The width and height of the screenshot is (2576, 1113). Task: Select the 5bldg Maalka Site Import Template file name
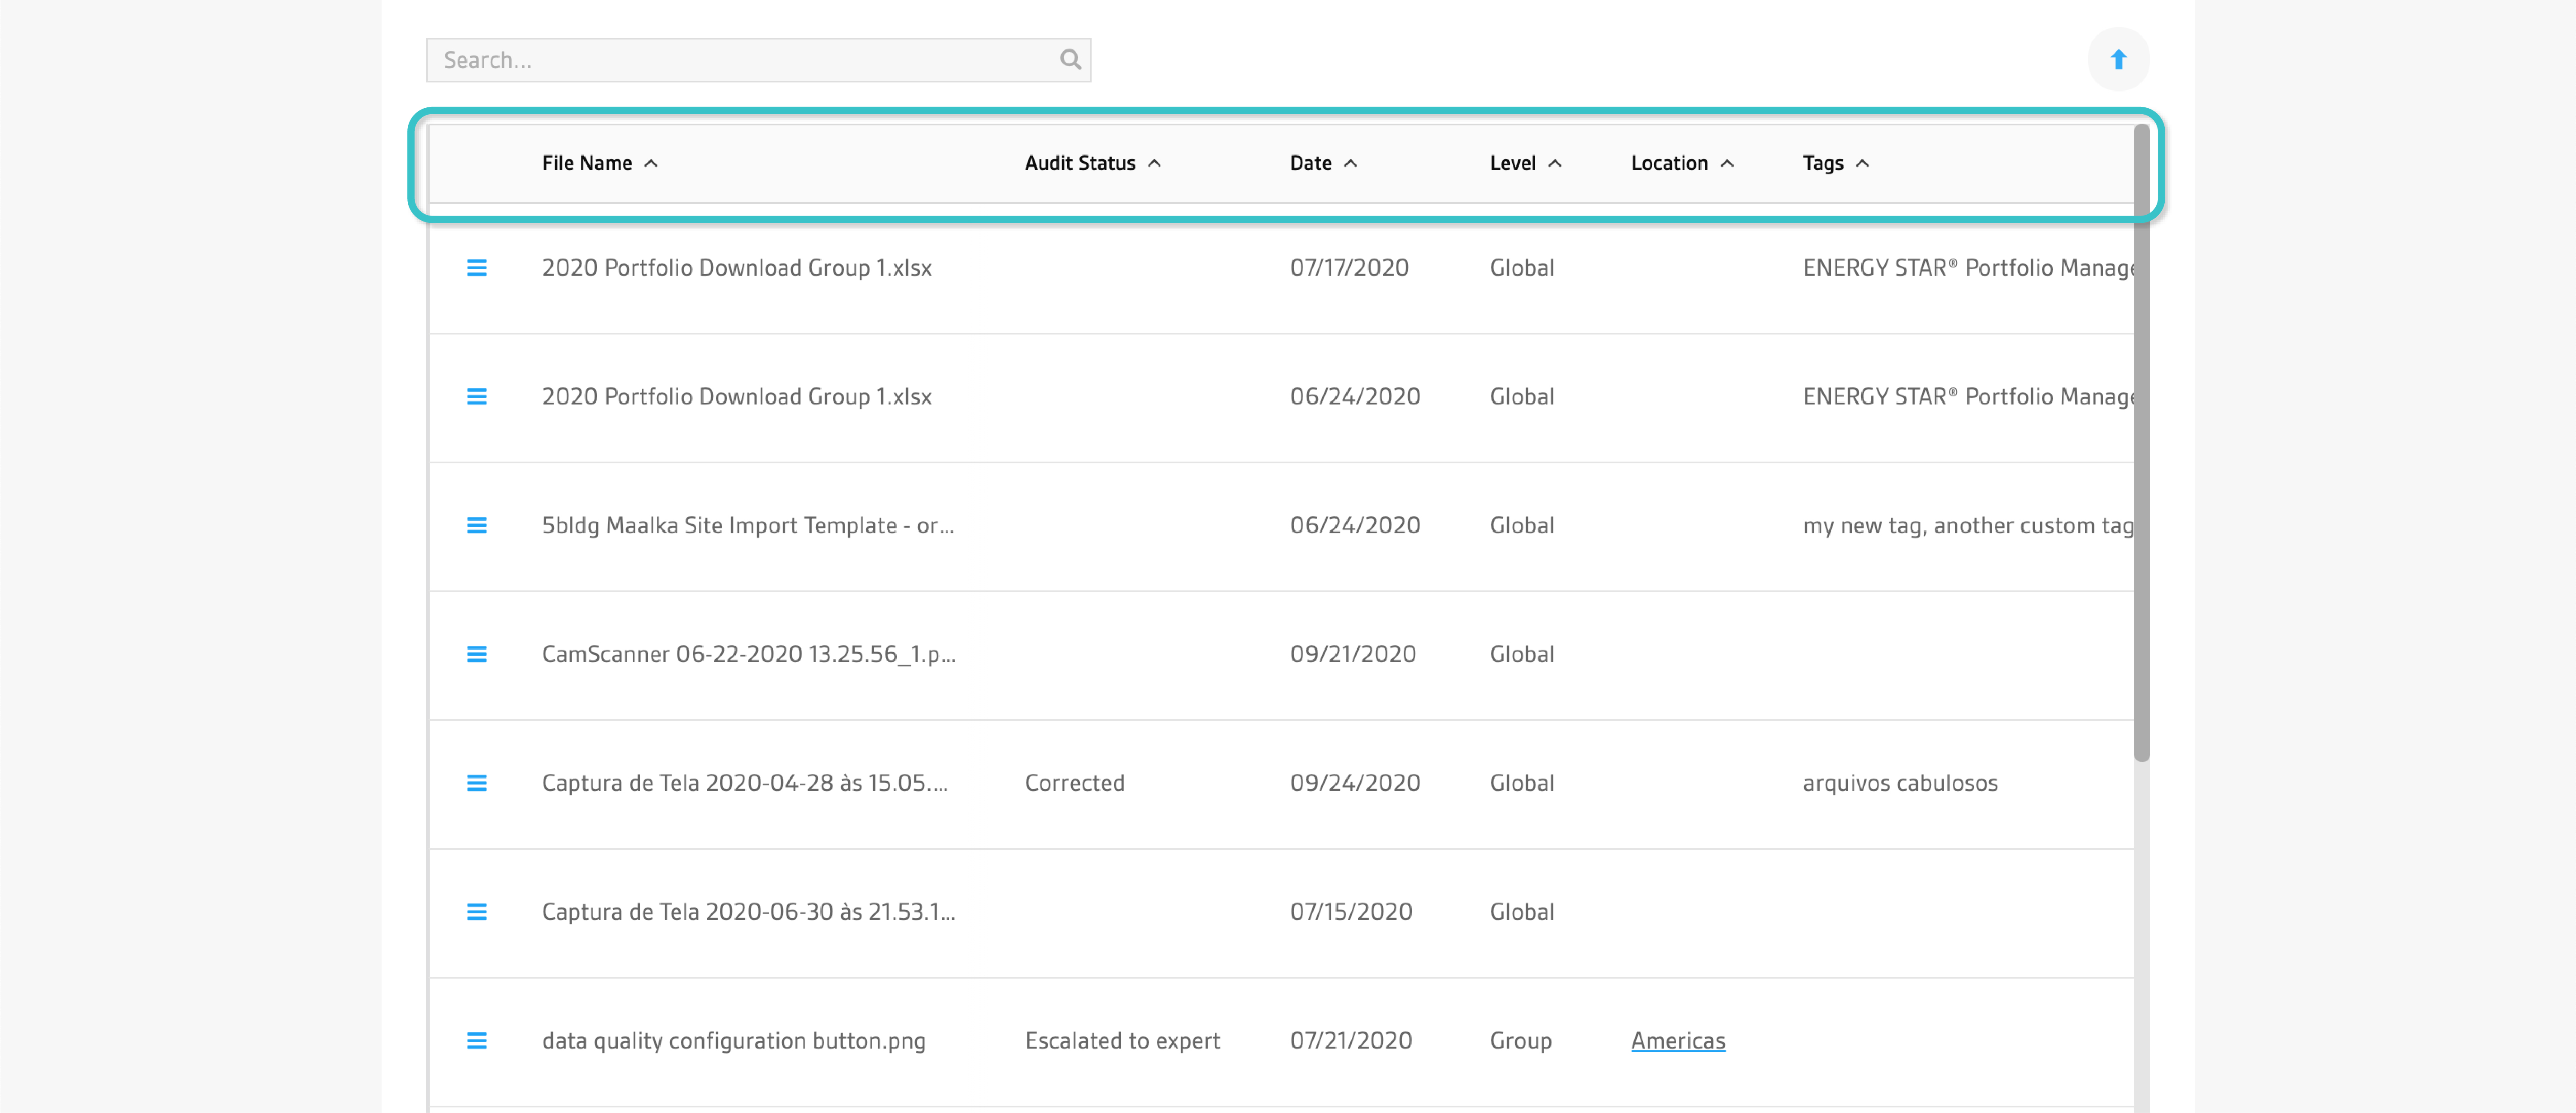[748, 526]
